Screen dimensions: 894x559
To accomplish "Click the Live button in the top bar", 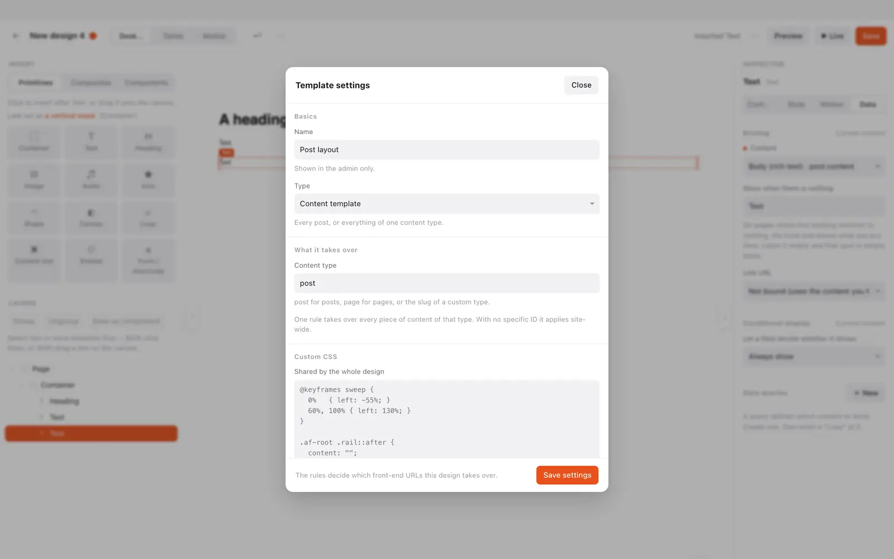I will (x=832, y=36).
